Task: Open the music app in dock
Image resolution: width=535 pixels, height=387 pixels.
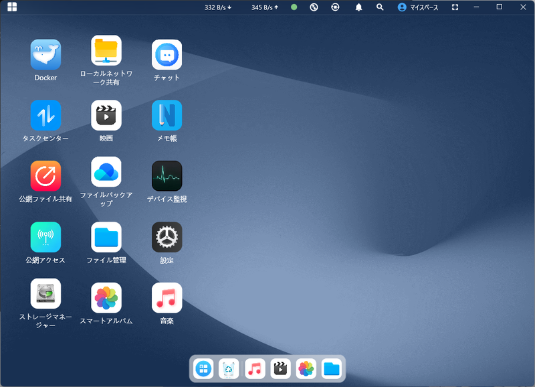Action: 255,369
